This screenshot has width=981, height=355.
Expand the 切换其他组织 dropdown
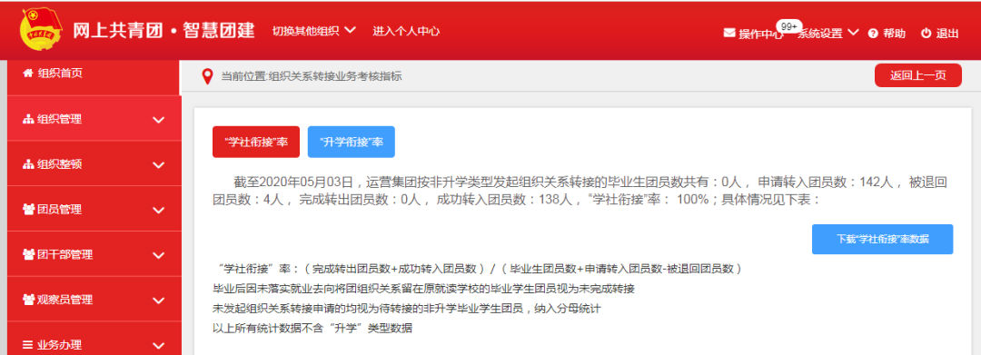(x=314, y=31)
